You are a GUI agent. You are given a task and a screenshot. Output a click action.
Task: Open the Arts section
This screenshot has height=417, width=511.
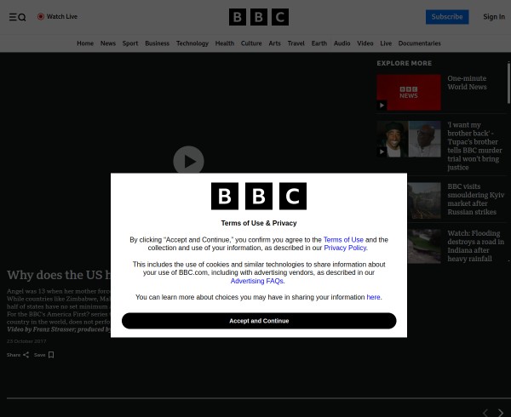pos(274,43)
